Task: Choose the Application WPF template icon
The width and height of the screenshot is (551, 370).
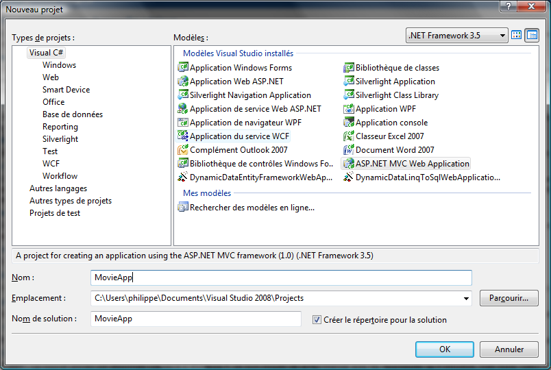Action: tap(349, 109)
